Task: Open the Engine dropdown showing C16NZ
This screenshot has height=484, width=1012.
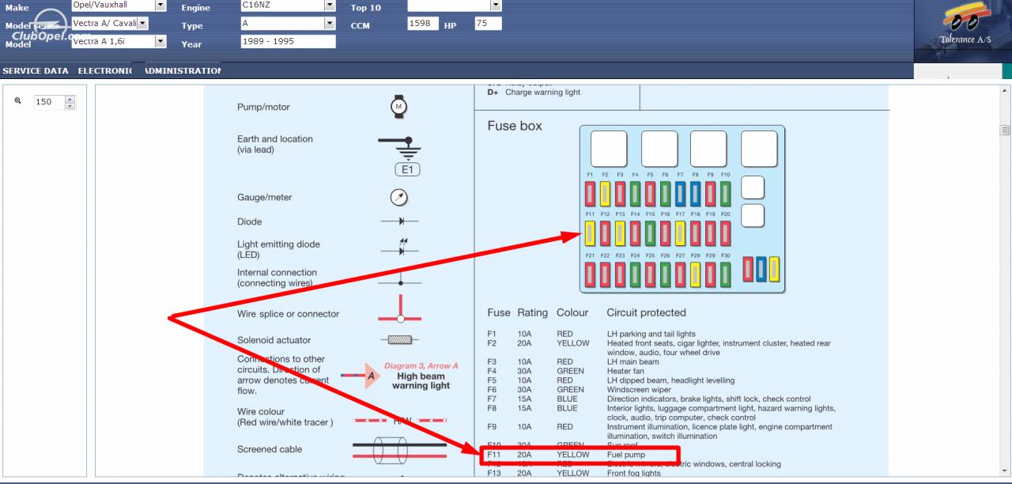Action: [330, 6]
